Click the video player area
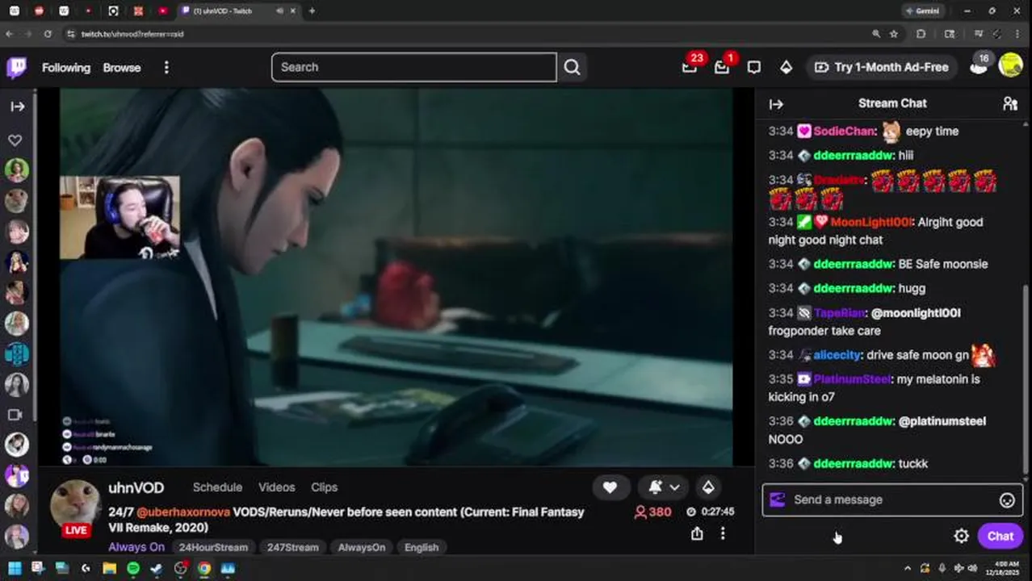 [396, 277]
